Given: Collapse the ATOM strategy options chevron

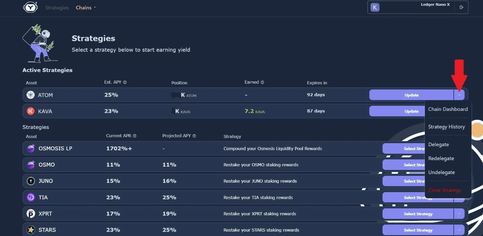Looking at the screenshot, I should pos(459,95).
